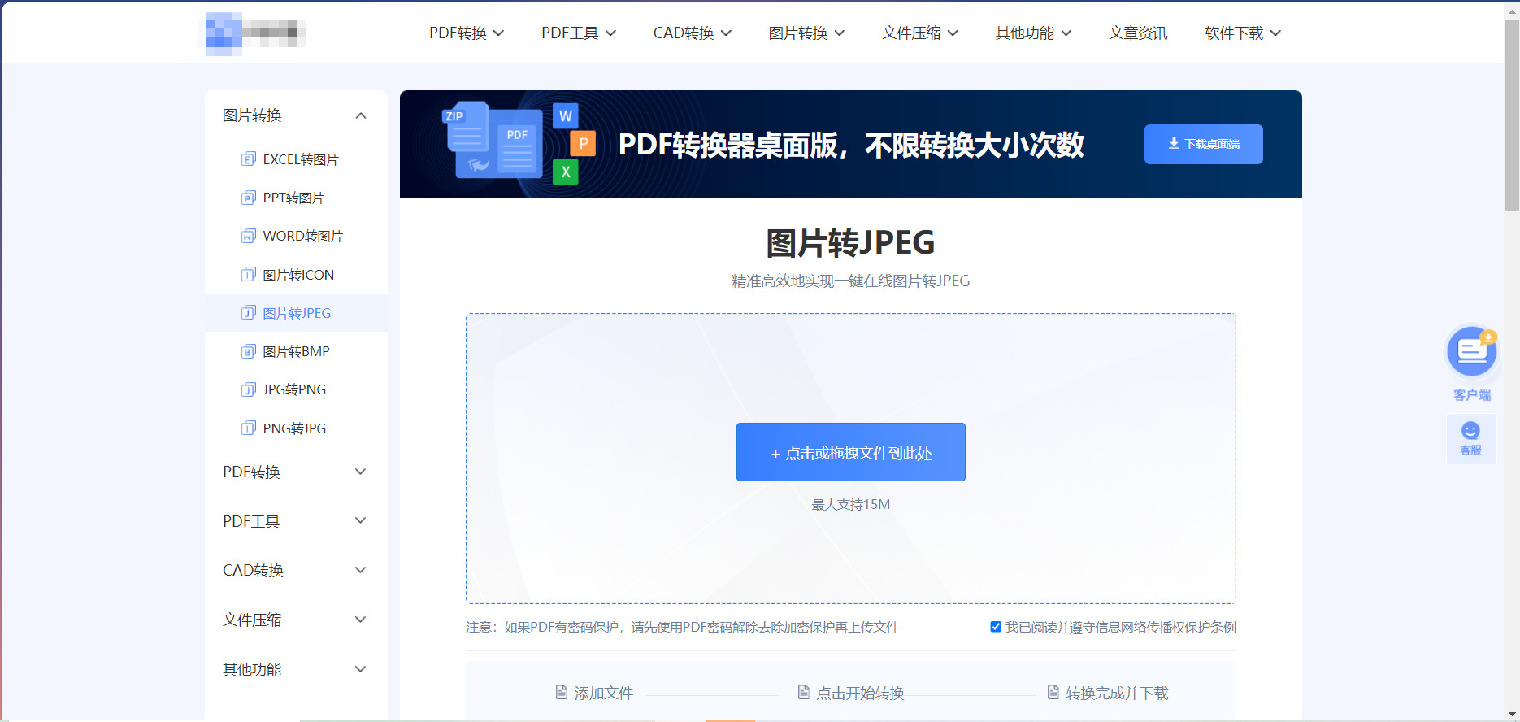
Task: Click the 下载桌面端 download button
Action: [1203, 144]
